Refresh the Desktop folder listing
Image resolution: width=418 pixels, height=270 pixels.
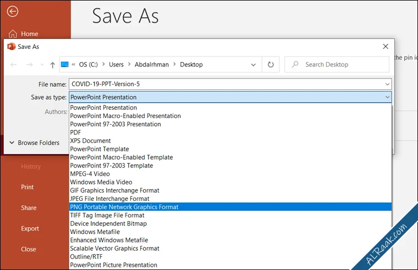[271, 64]
